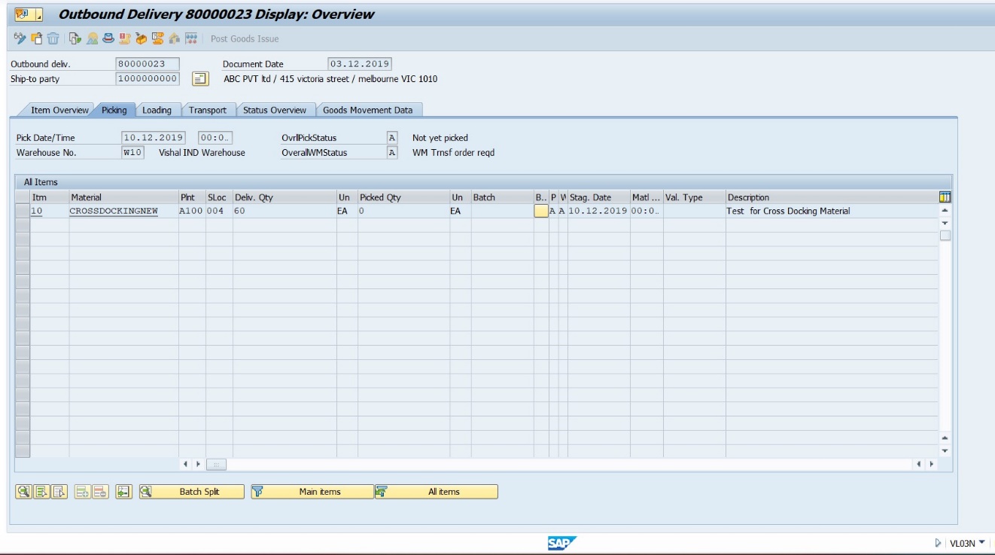Click the table's bottom scroll-down arrow

point(945,451)
